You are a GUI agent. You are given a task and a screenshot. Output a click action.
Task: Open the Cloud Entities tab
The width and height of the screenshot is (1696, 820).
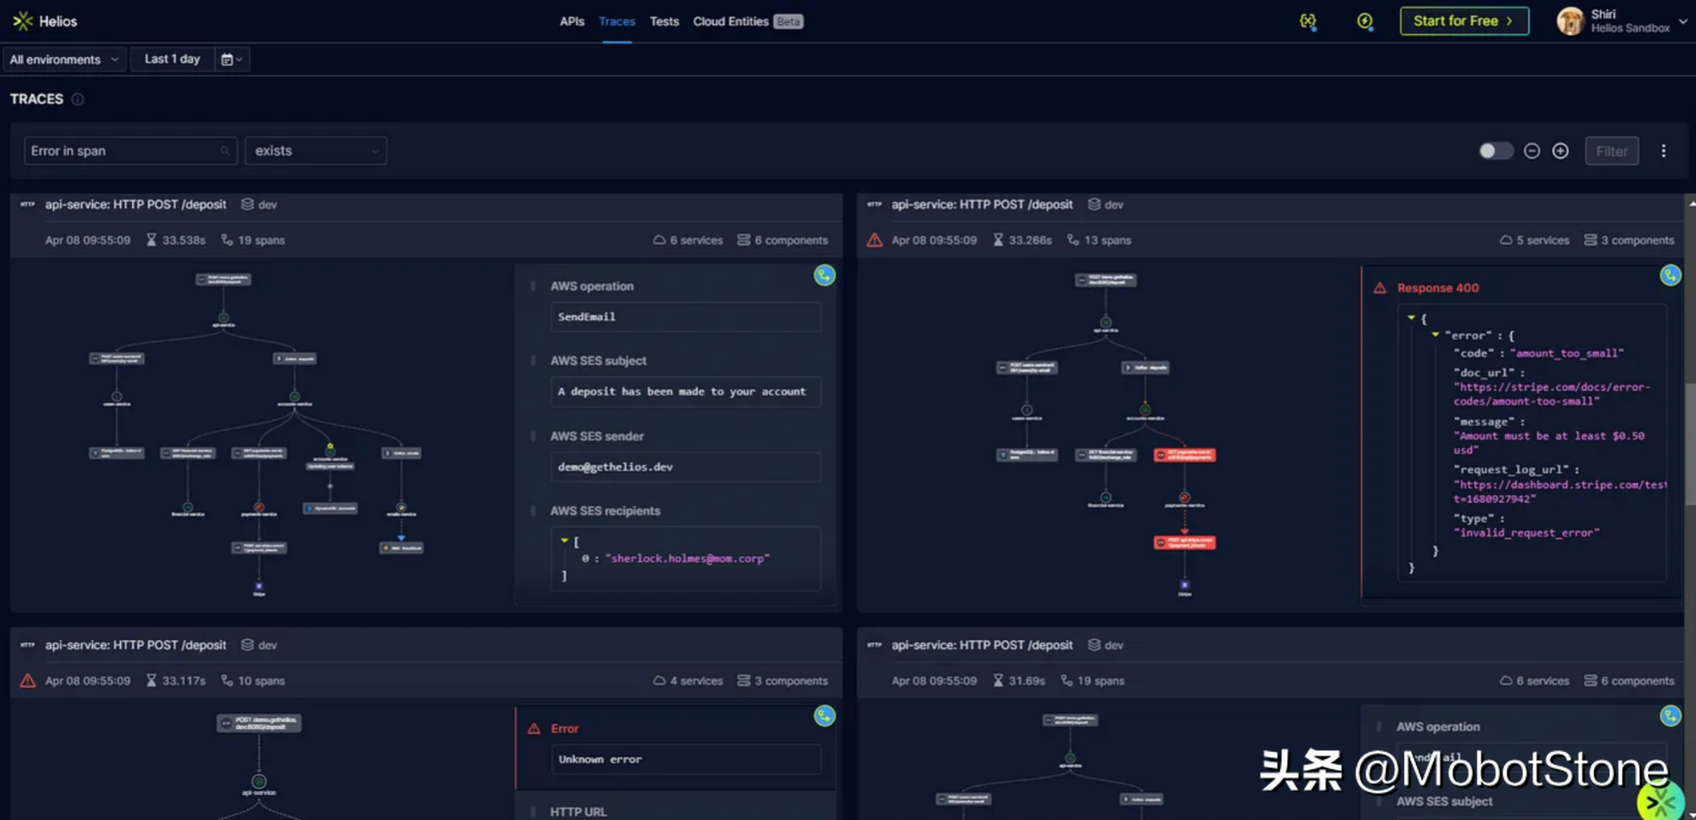748,22
